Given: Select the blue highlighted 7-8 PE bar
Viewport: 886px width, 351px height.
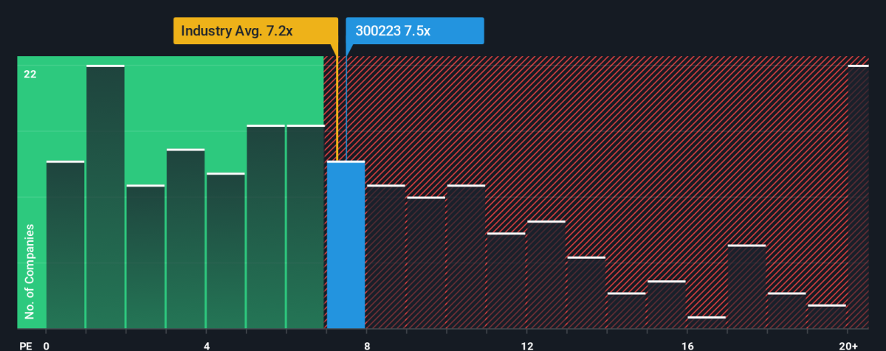Looking at the screenshot, I should pyautogui.click(x=346, y=245).
